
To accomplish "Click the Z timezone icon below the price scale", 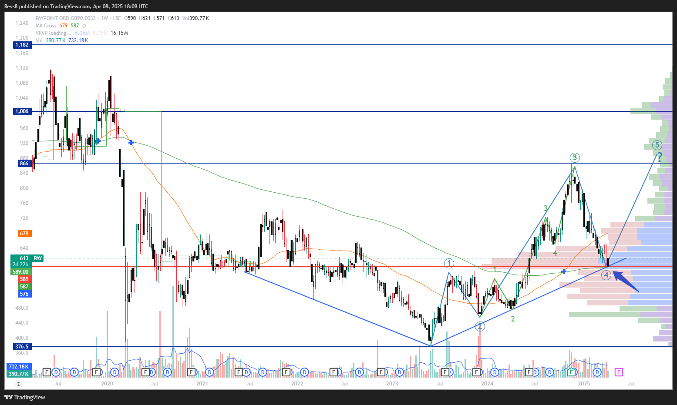I will 18,384.
